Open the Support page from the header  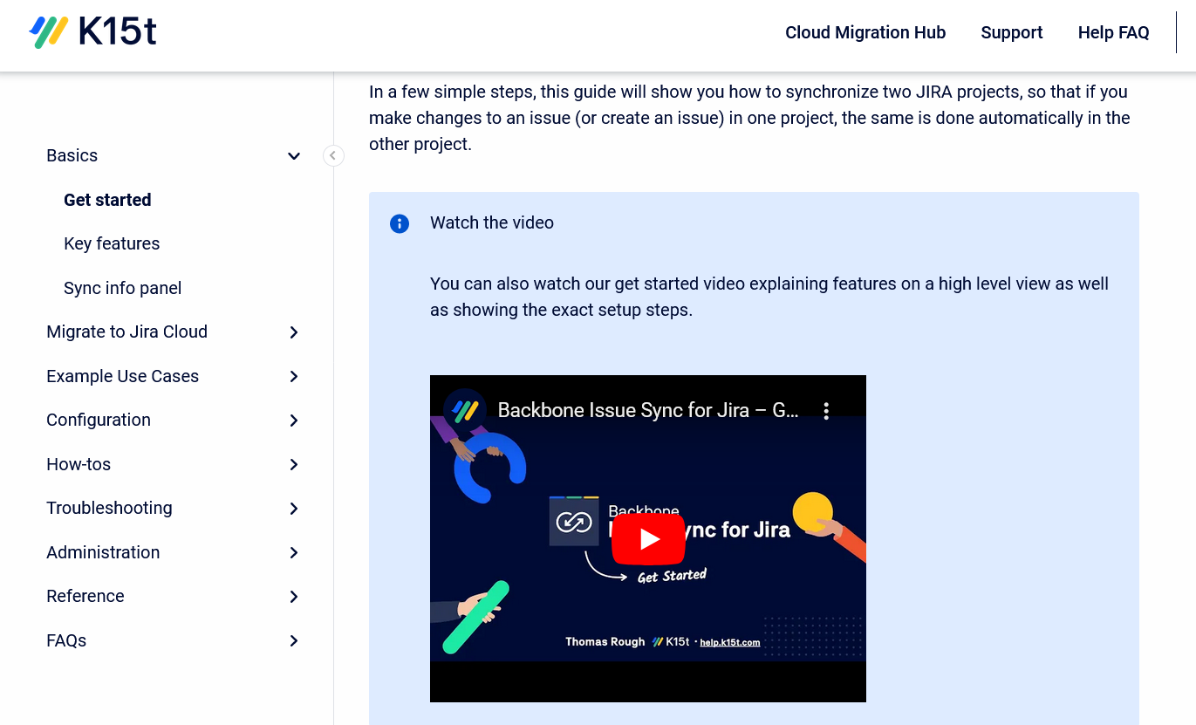tap(1012, 32)
